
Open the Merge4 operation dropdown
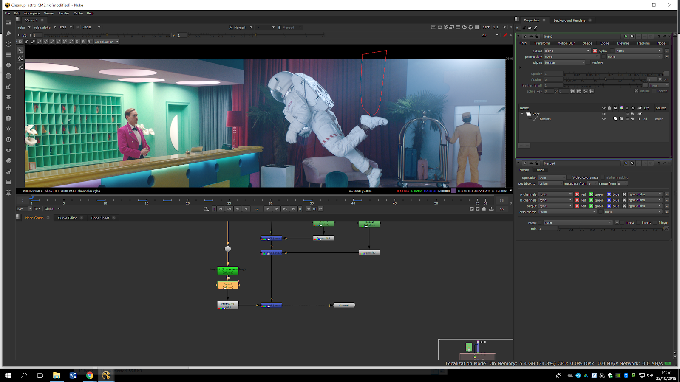(552, 177)
